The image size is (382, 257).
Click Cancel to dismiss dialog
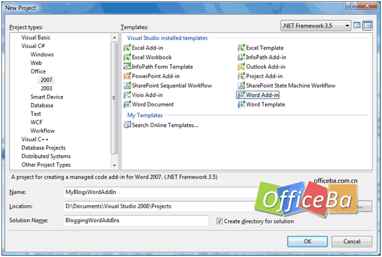(352, 241)
